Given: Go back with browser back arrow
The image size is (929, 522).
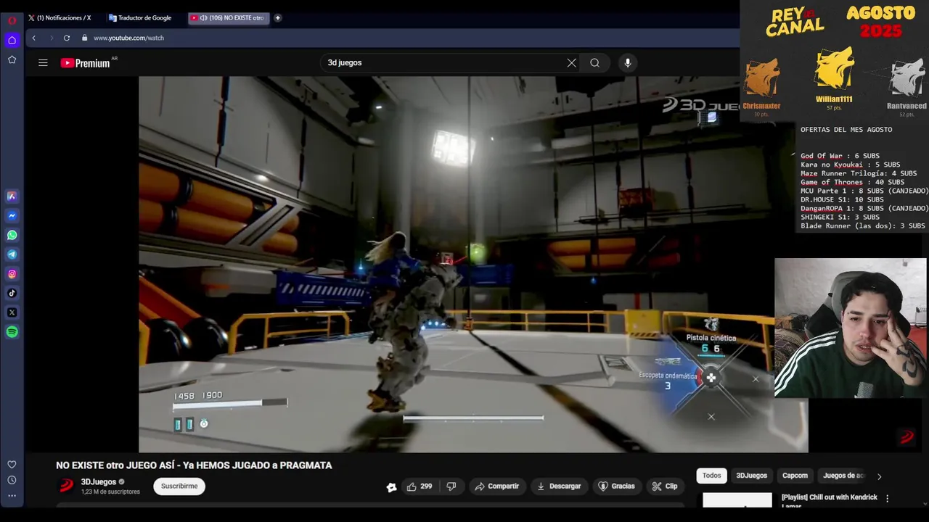Looking at the screenshot, I should coord(33,38).
